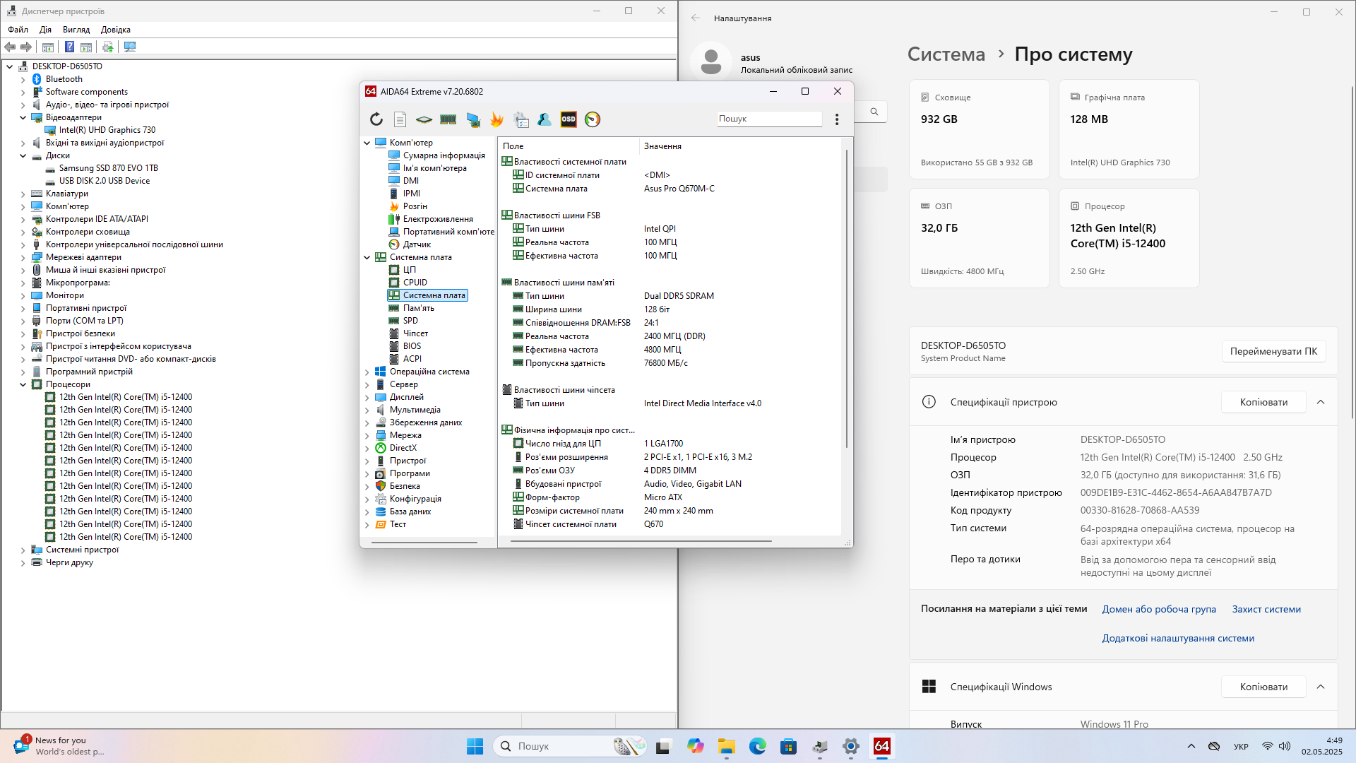This screenshot has width=1356, height=763.
Task: Select Intel(R) UHD Graphics 730 in Device Manager
Action: (107, 130)
